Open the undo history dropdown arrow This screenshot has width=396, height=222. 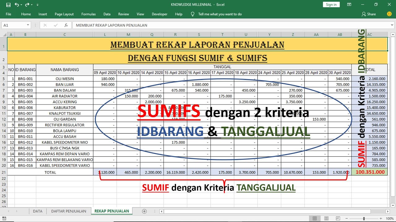(x=21, y=5)
